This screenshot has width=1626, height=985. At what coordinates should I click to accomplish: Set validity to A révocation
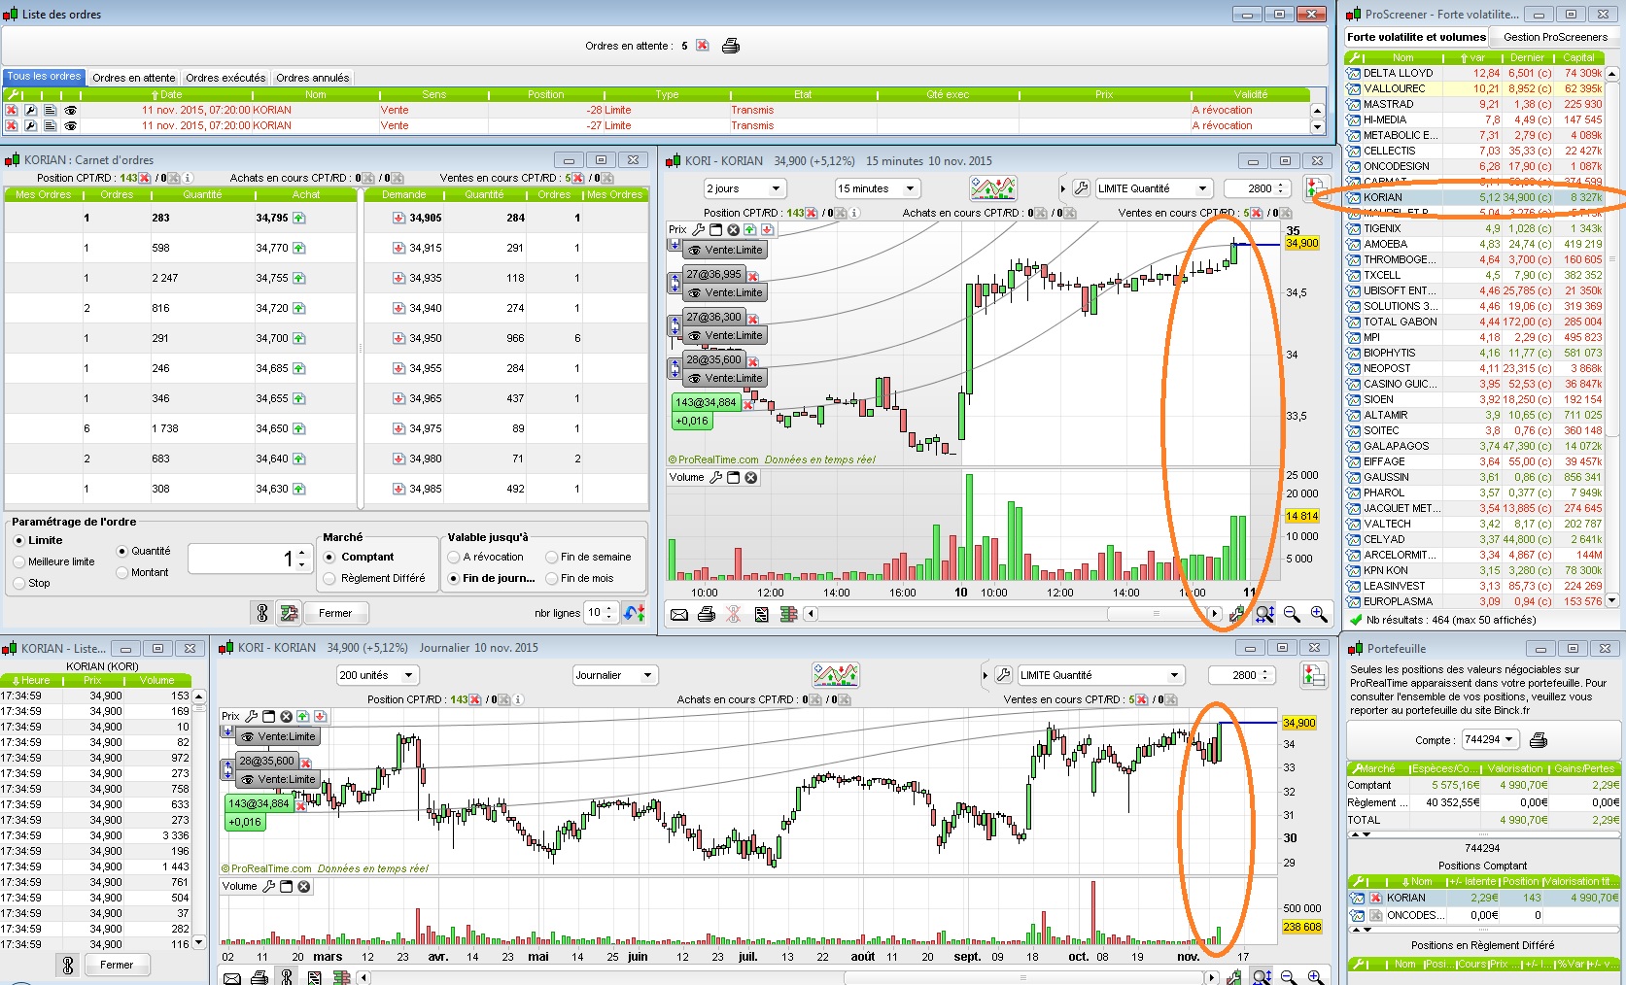coord(485,557)
